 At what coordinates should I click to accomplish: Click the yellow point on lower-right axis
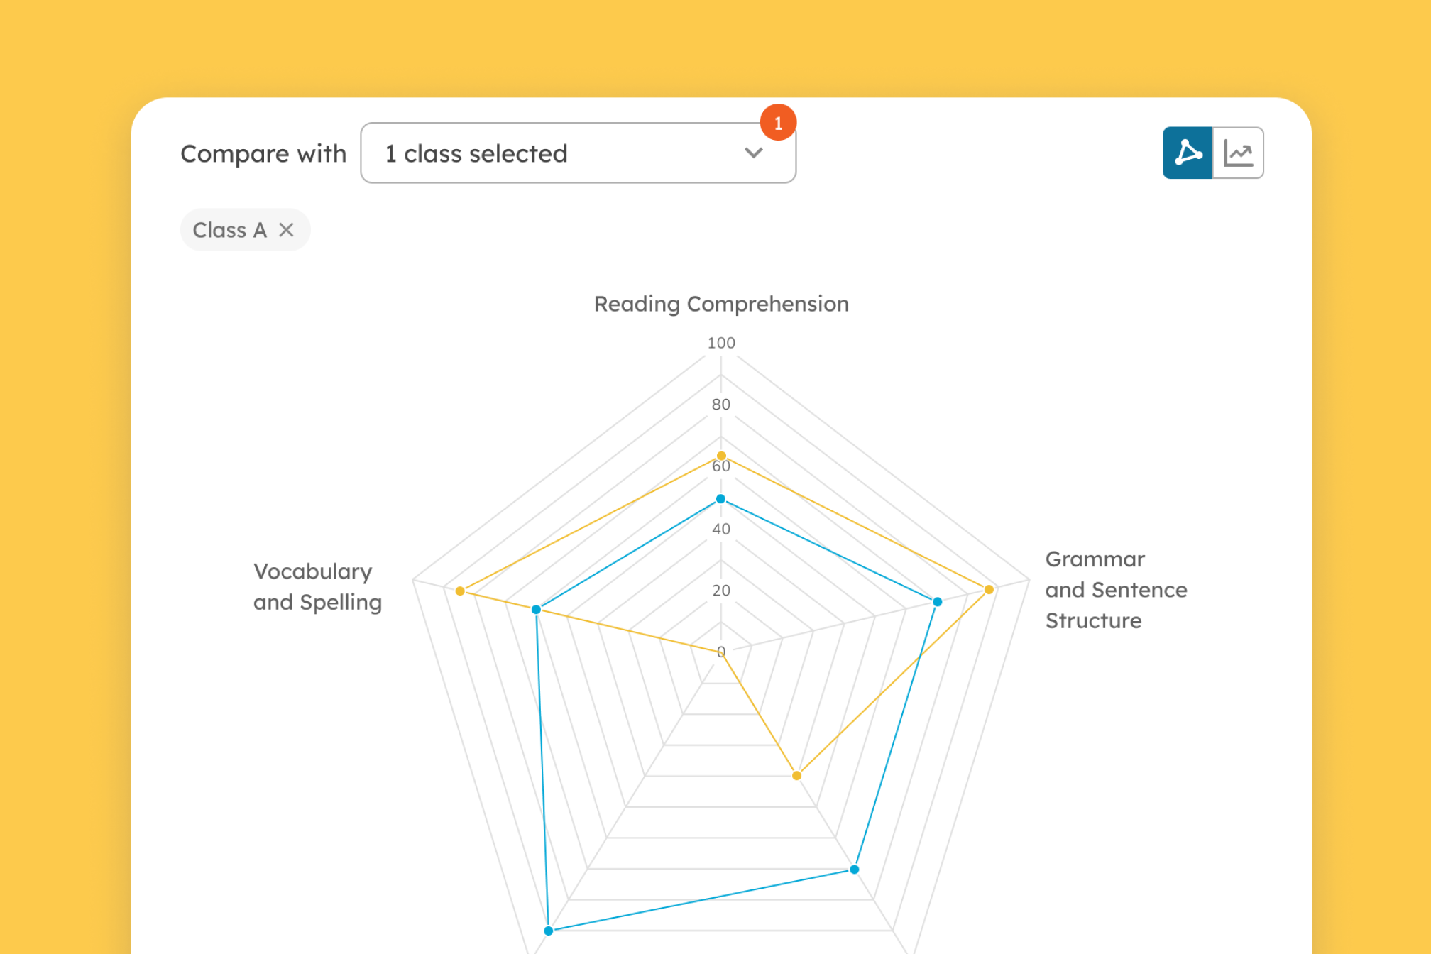pos(796,775)
